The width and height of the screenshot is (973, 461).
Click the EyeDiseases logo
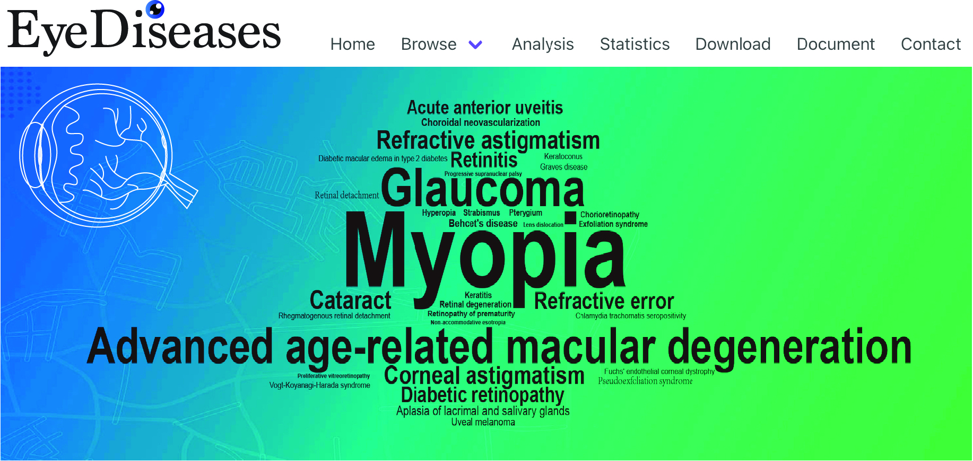tap(144, 29)
